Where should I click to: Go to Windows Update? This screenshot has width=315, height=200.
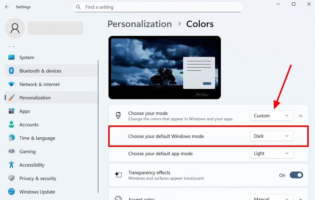pos(51,192)
